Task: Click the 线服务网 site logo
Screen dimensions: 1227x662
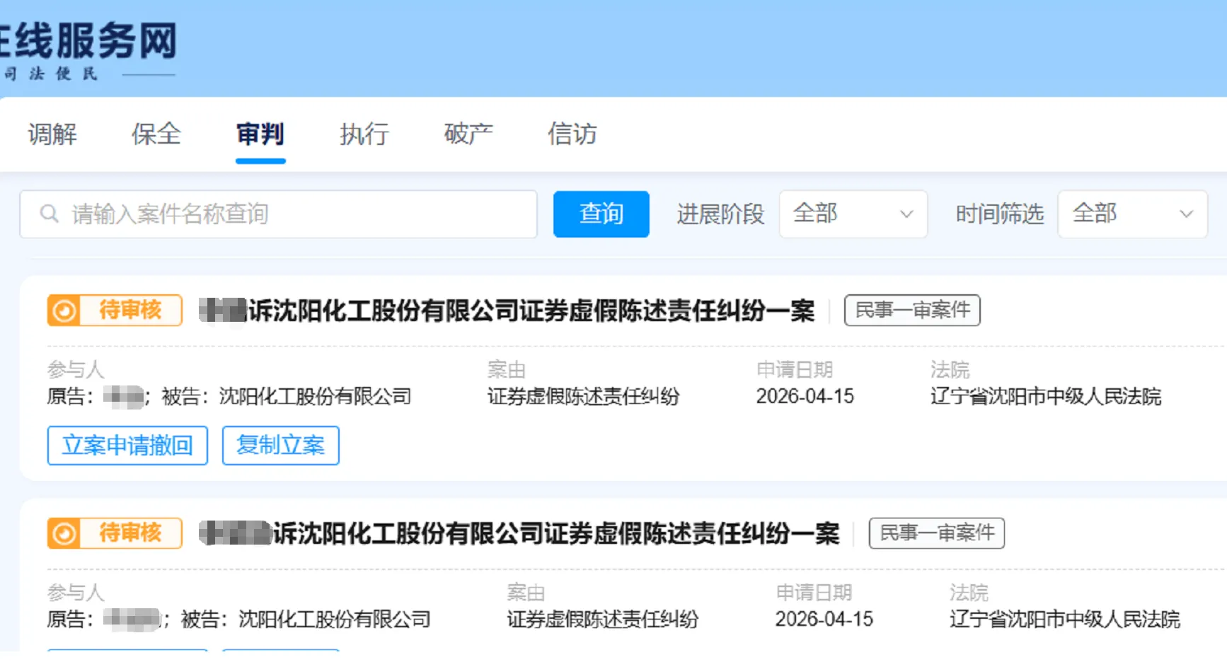Action: [x=88, y=41]
